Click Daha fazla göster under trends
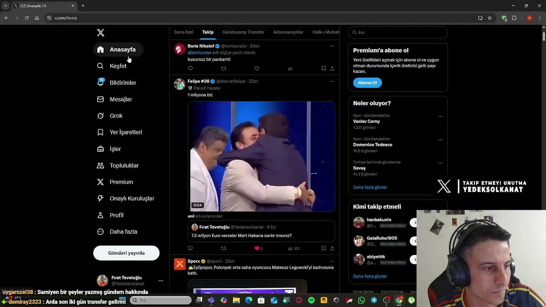This screenshot has height=307, width=546. coord(370,187)
